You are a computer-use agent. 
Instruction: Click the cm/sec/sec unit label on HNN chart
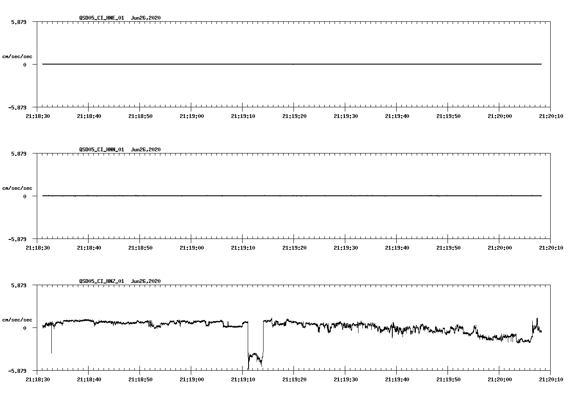click(x=17, y=188)
